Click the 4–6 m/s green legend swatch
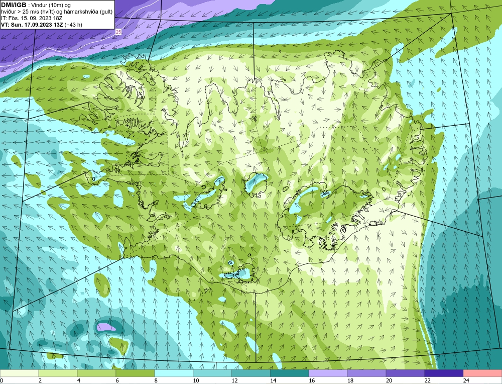This screenshot has height=384, width=502. tap(96, 373)
